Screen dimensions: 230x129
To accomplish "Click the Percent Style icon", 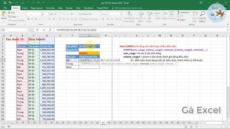I will [108, 19].
